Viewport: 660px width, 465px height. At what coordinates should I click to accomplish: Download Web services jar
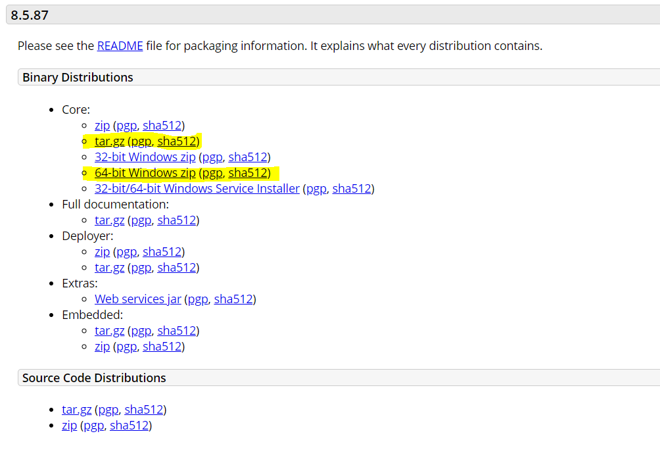tap(138, 299)
